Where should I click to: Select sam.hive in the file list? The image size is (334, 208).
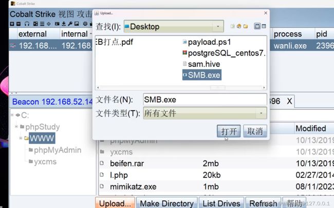201,64
